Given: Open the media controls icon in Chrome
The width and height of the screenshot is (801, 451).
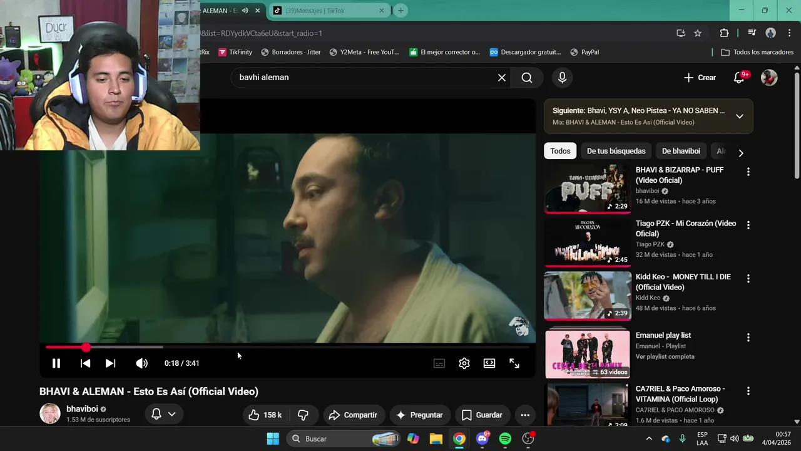Looking at the screenshot, I should (x=752, y=33).
